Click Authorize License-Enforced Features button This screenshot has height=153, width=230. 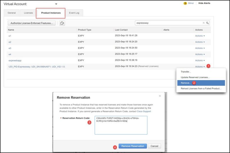click(31, 23)
